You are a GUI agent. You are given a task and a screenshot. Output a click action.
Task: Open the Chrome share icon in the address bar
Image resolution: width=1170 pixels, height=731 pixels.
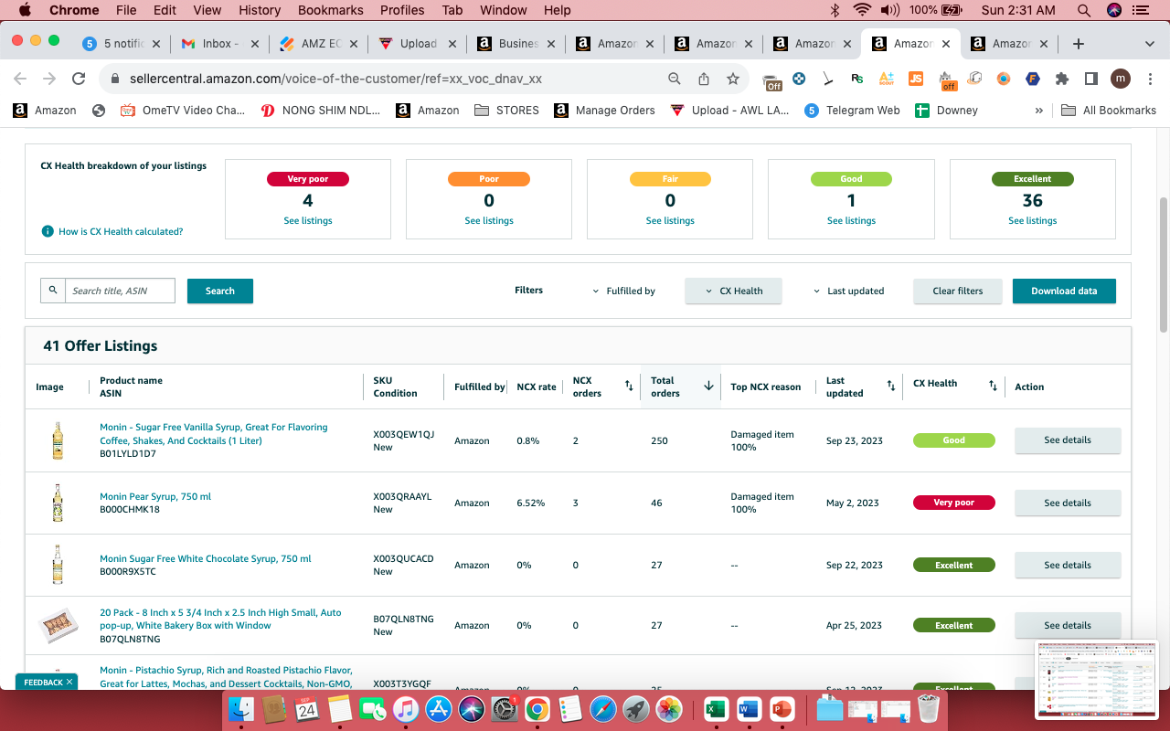[x=704, y=79]
